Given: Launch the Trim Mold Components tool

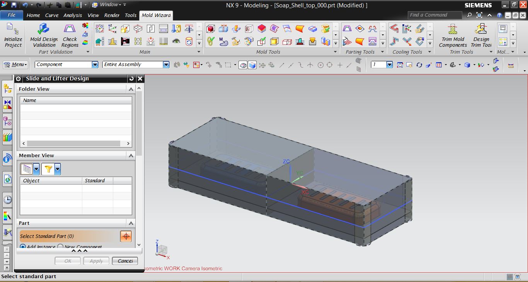Looking at the screenshot, I should click(453, 35).
